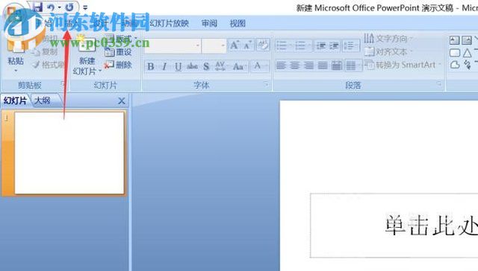
Task: Select slide 1 thumbnail
Action: coord(69,153)
